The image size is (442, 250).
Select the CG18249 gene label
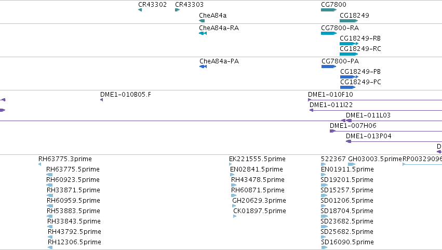[x=354, y=15]
